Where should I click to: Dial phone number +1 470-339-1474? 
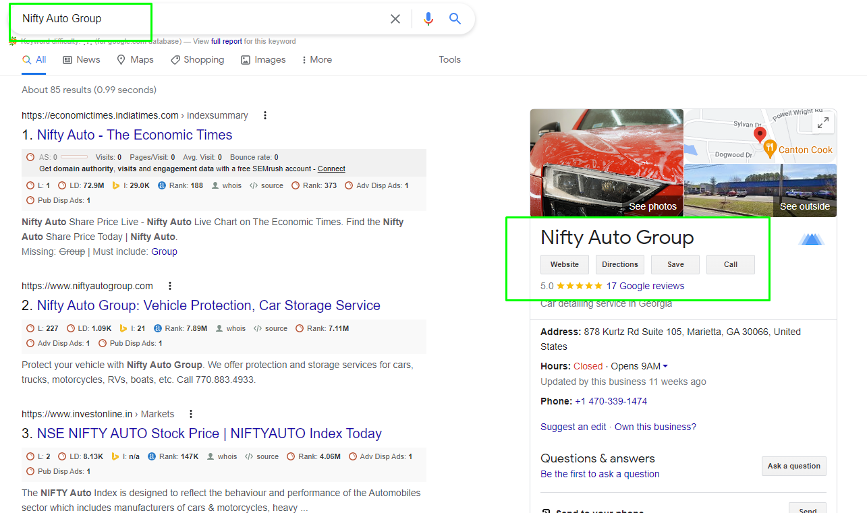611,401
